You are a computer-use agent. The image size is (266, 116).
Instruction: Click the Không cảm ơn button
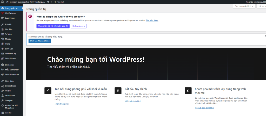(x=78, y=26)
